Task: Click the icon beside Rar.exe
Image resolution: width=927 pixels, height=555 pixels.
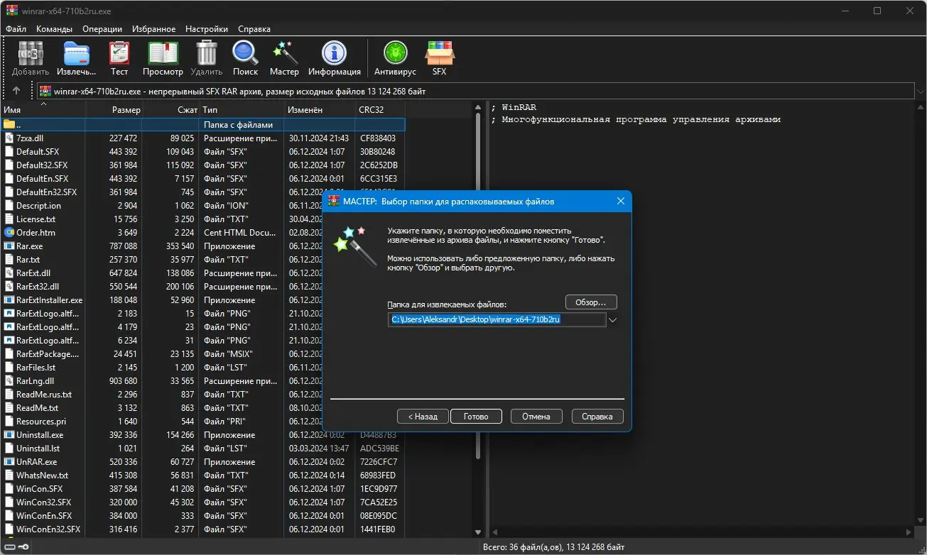Action: (9, 246)
